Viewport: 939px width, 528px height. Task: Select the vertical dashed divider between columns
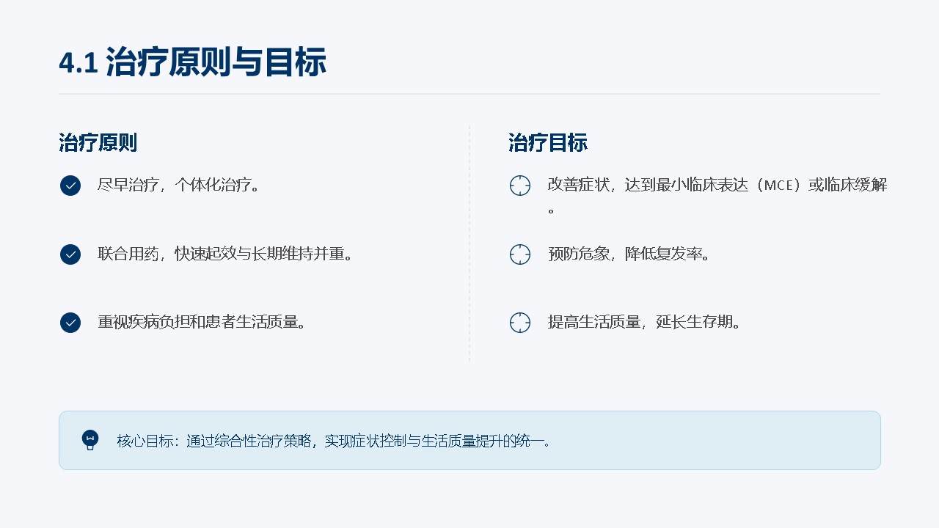pyautogui.click(x=469, y=243)
